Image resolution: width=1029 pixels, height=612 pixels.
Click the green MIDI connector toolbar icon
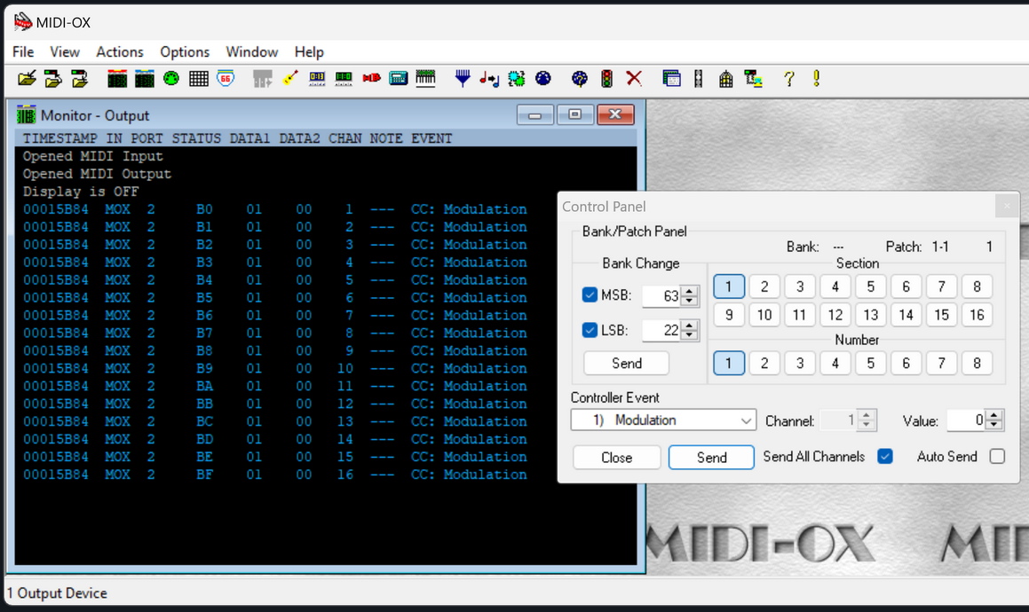click(x=171, y=79)
